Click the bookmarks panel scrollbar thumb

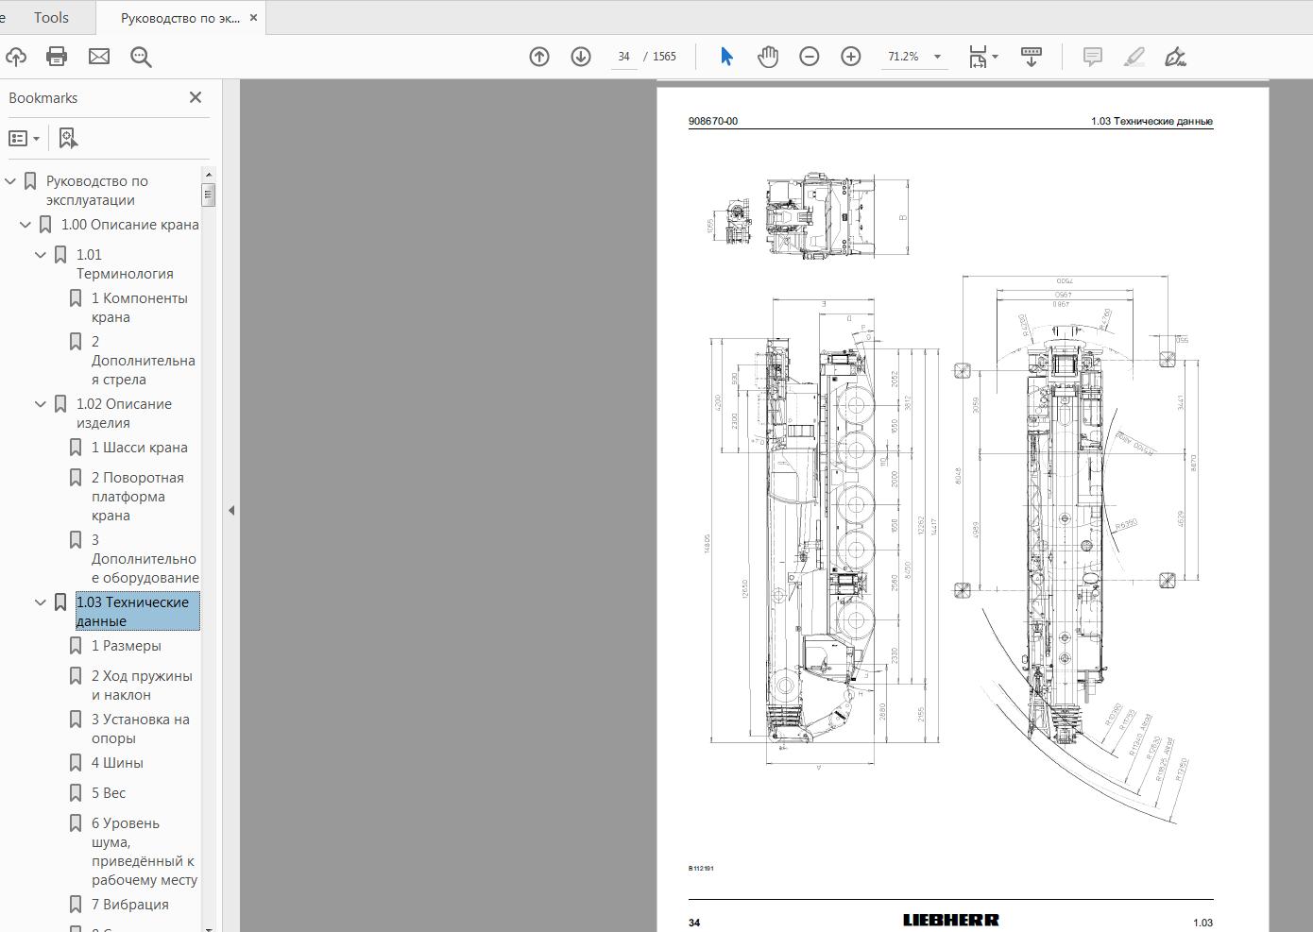click(209, 195)
